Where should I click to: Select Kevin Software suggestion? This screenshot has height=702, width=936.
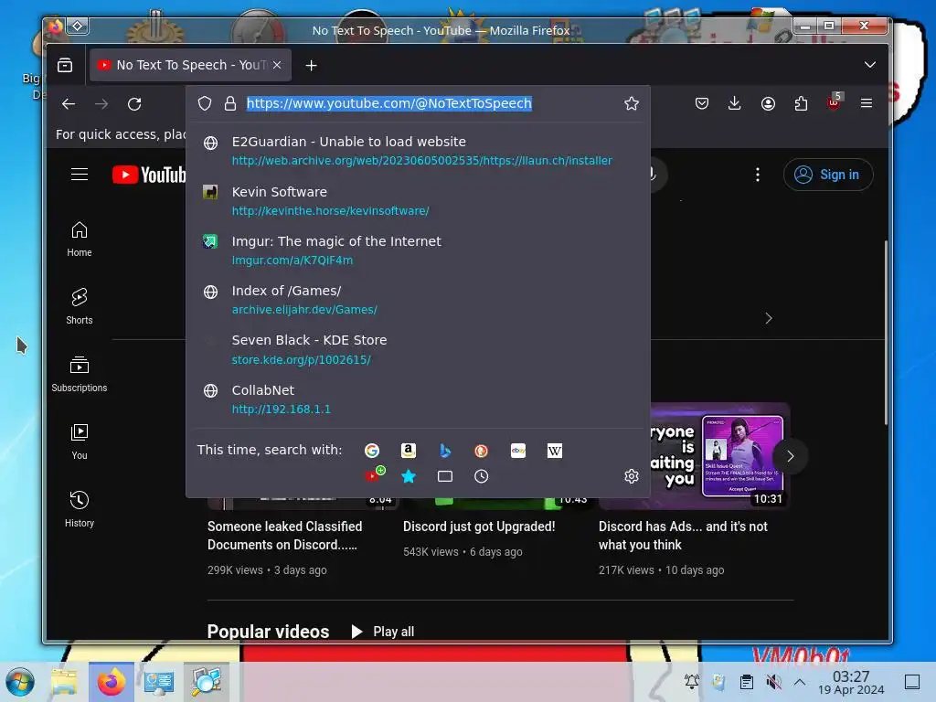[418, 200]
